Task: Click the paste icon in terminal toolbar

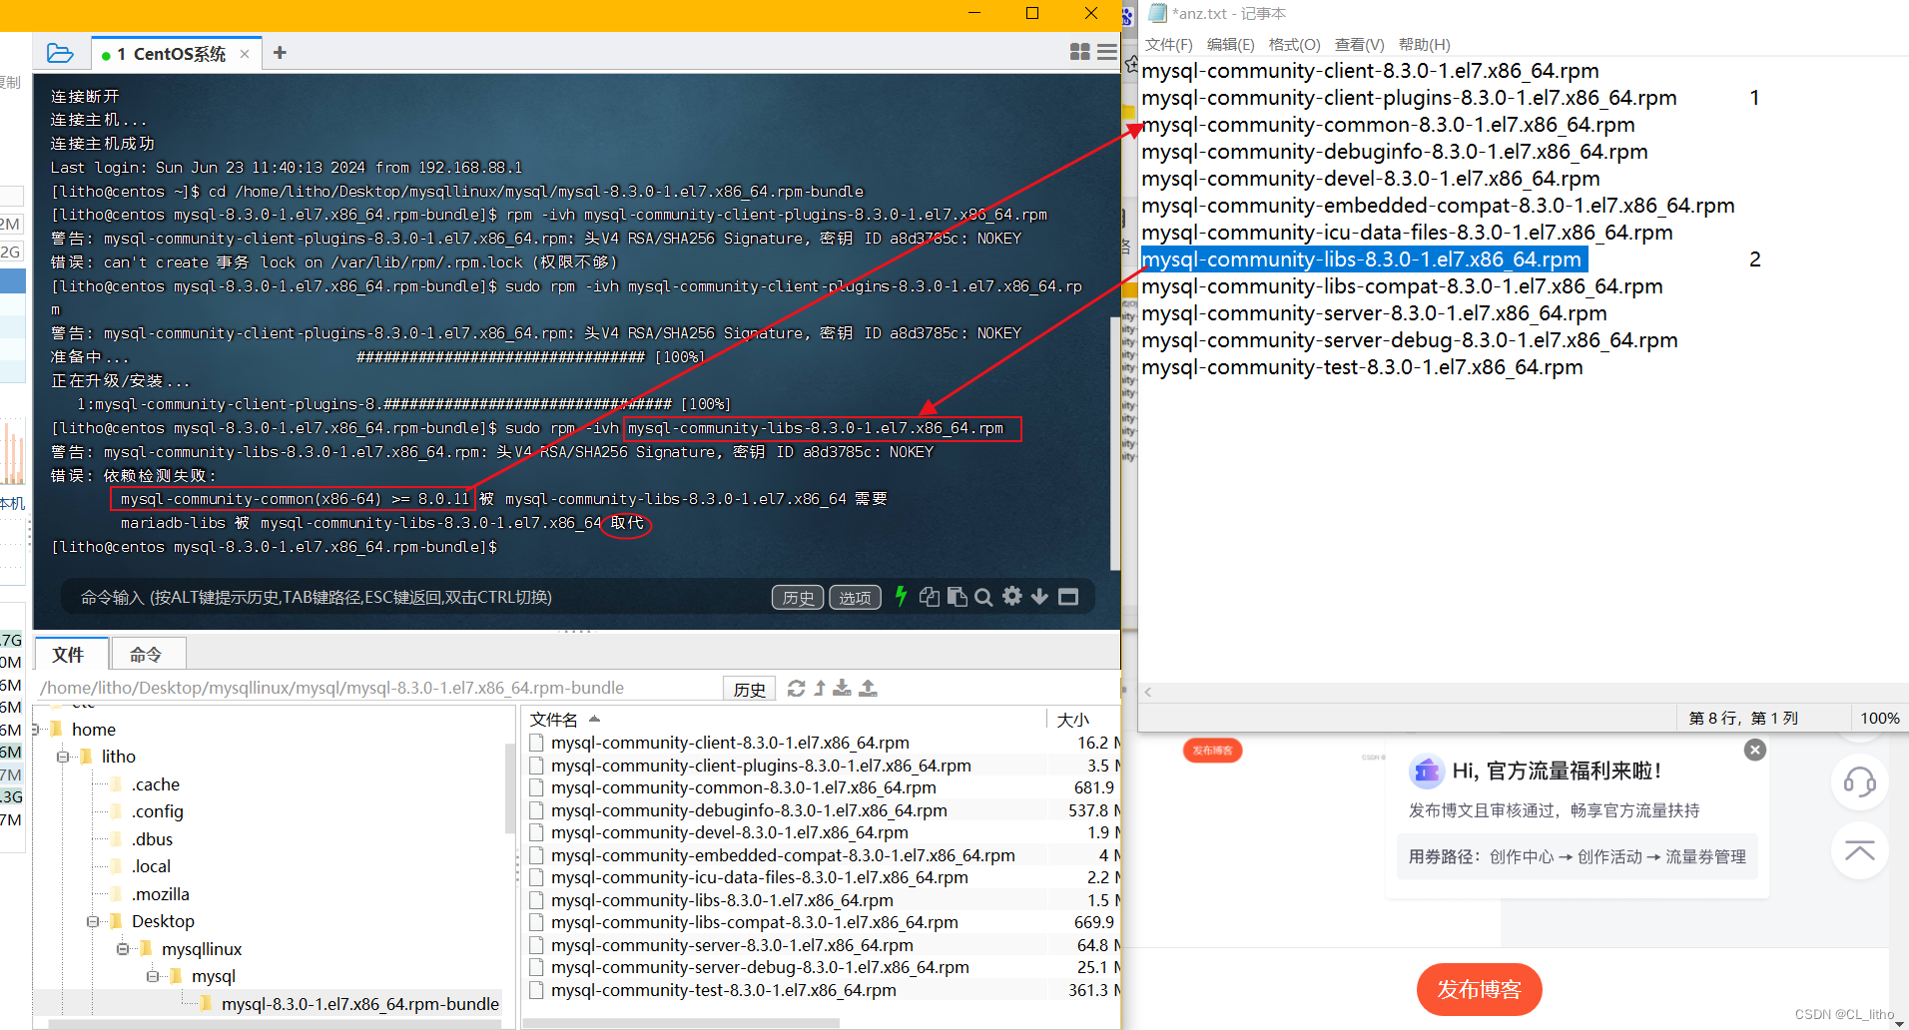Action: point(956,596)
